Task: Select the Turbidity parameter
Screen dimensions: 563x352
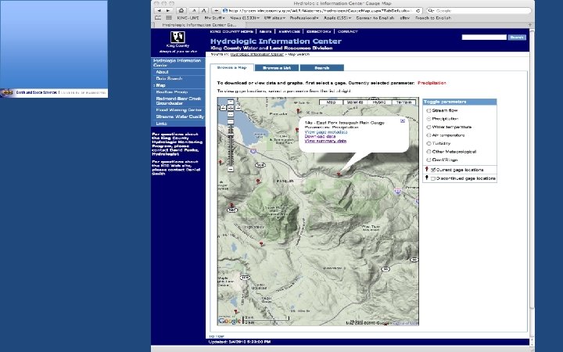Action: tap(429, 144)
